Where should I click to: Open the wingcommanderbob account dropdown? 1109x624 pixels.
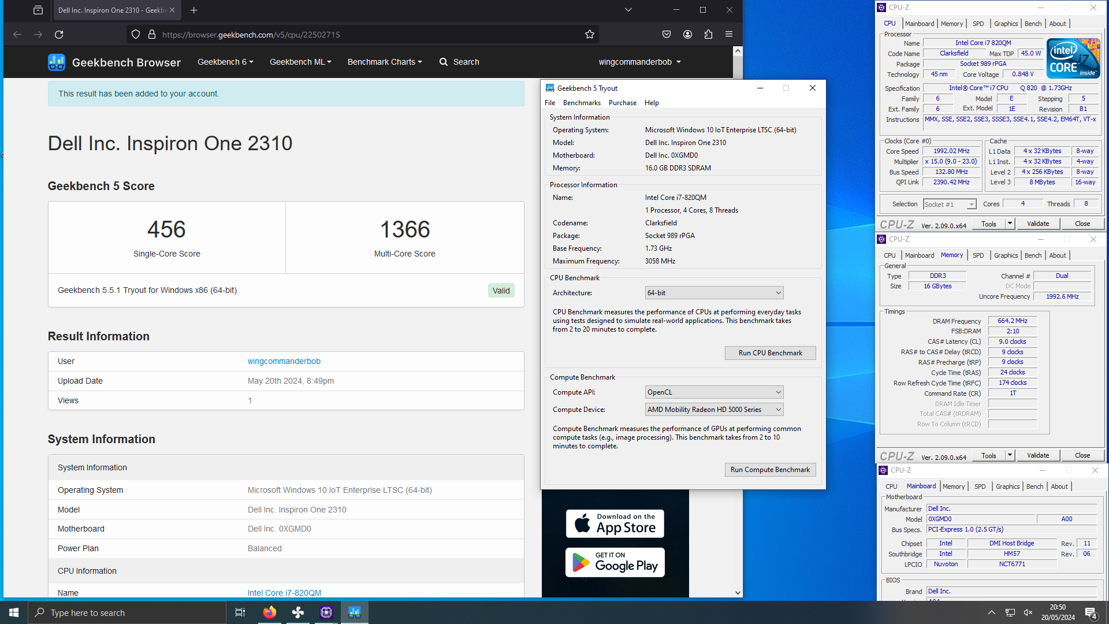tap(639, 62)
